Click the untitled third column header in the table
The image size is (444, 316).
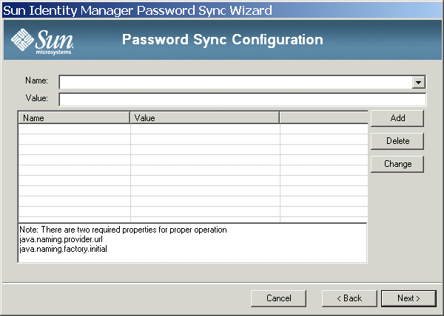click(x=323, y=117)
